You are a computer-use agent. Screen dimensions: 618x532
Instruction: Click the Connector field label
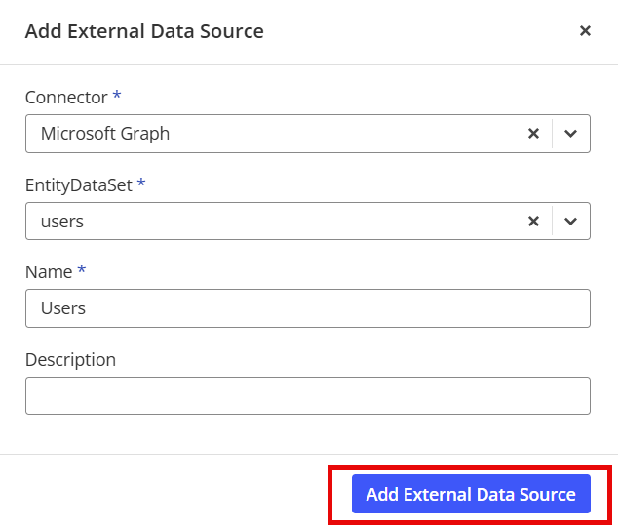pyautogui.click(x=65, y=98)
